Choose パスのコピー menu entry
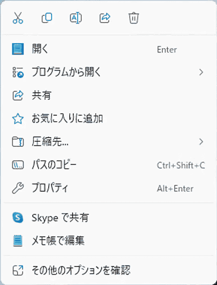 point(109,165)
